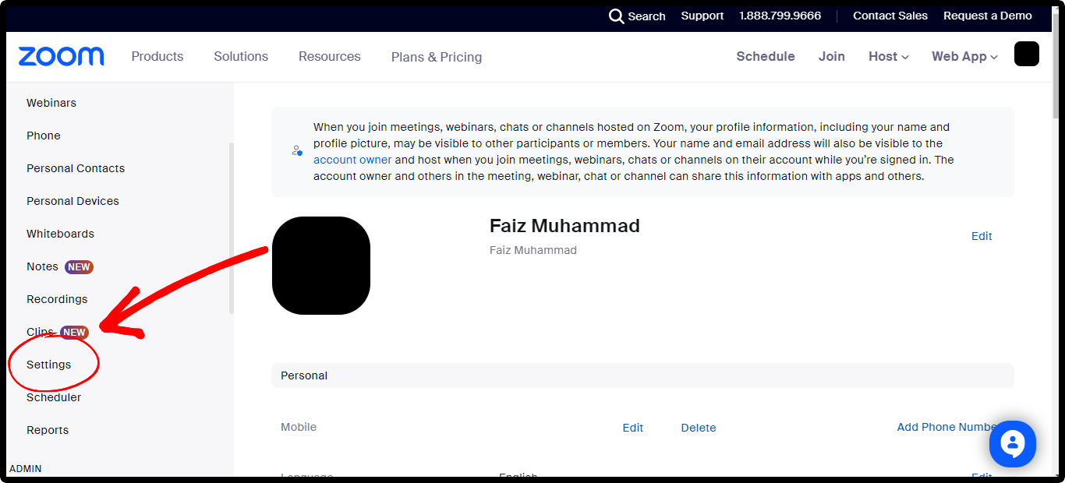
Task: Click the Zoom logo
Action: 61,56
